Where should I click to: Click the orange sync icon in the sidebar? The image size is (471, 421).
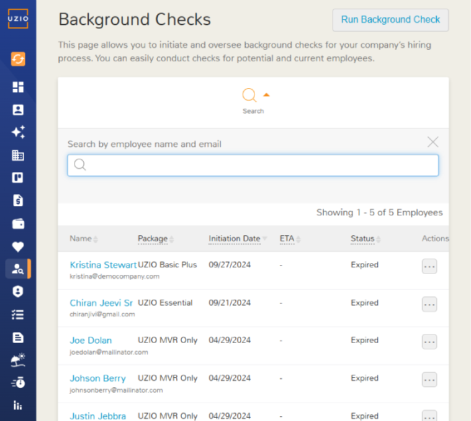coord(18,59)
